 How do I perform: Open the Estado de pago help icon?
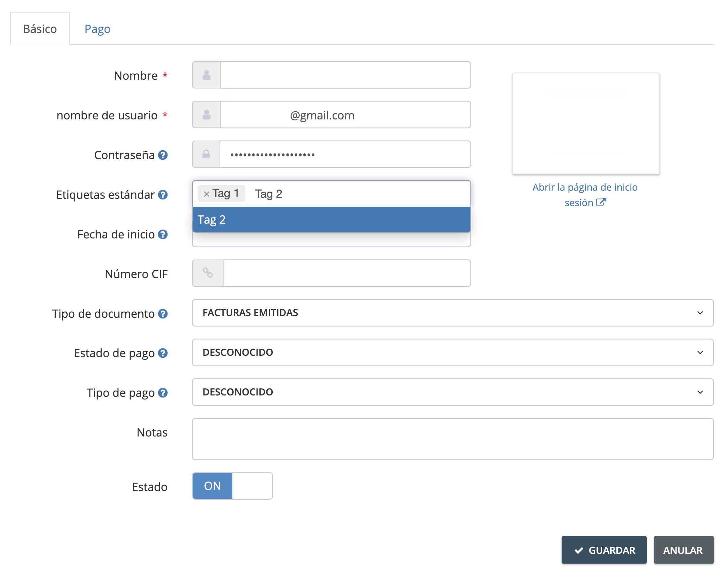click(x=163, y=353)
